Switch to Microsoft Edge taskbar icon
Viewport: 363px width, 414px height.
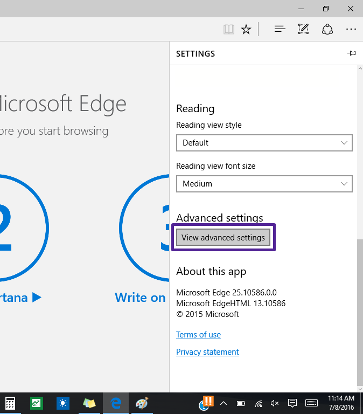pyautogui.click(x=116, y=403)
